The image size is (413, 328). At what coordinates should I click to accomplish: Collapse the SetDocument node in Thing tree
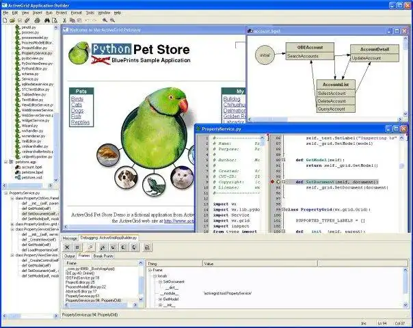pyautogui.click(x=160, y=282)
